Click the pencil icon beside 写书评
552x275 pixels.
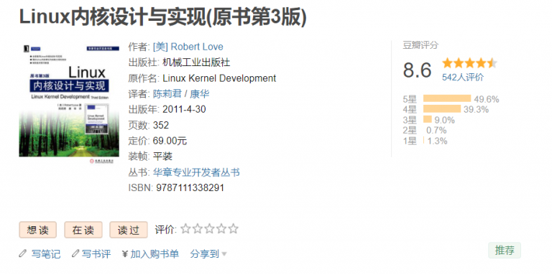(75, 253)
